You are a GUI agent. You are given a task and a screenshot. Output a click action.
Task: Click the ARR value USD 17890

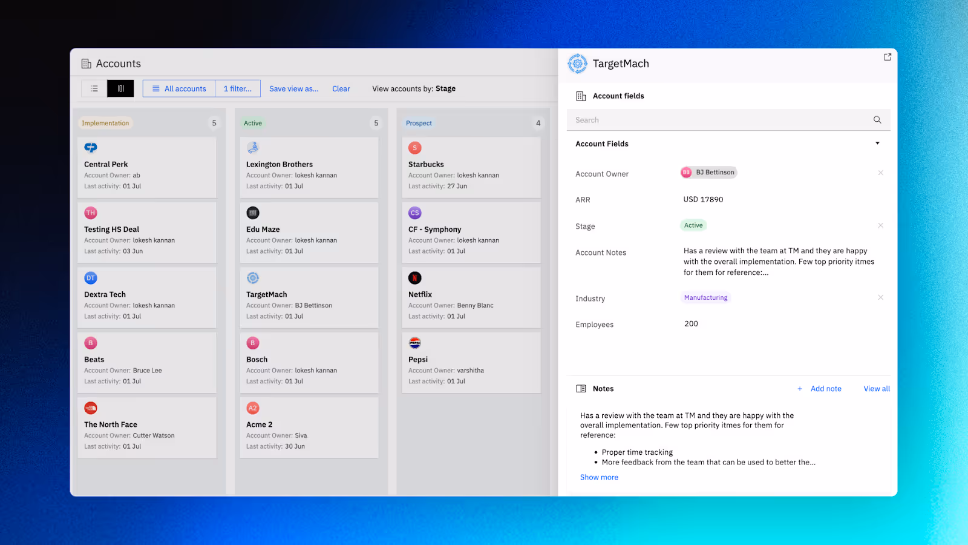[x=703, y=199]
